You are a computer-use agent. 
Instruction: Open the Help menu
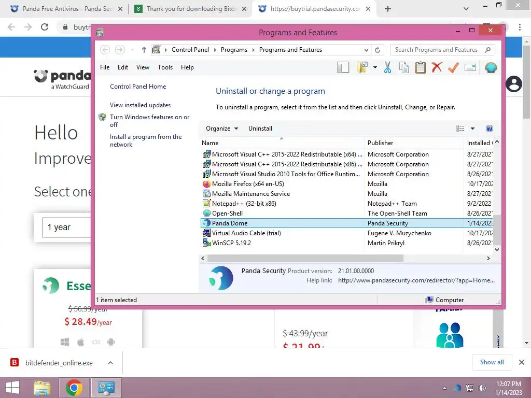pos(187,67)
